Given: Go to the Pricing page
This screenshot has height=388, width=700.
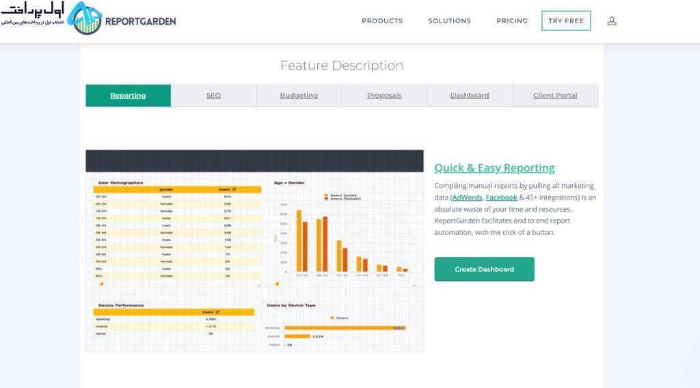Looking at the screenshot, I should [512, 20].
